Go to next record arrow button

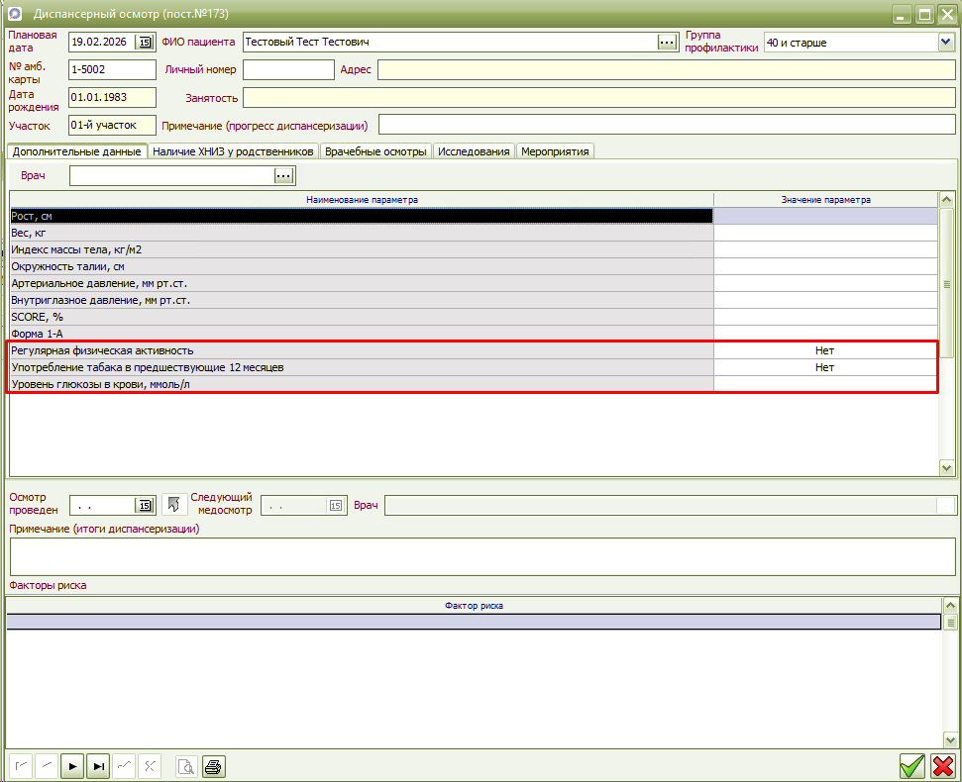point(72,766)
